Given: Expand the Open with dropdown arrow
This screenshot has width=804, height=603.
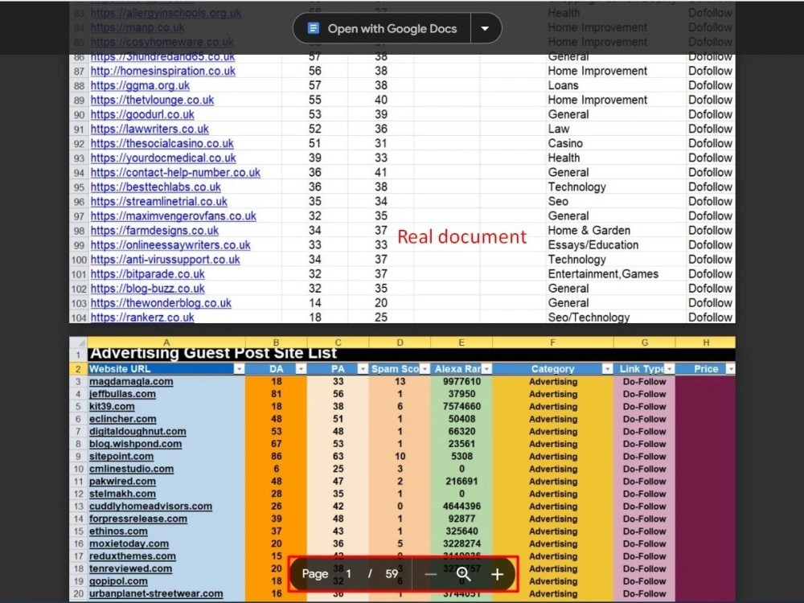Looking at the screenshot, I should [x=485, y=28].
